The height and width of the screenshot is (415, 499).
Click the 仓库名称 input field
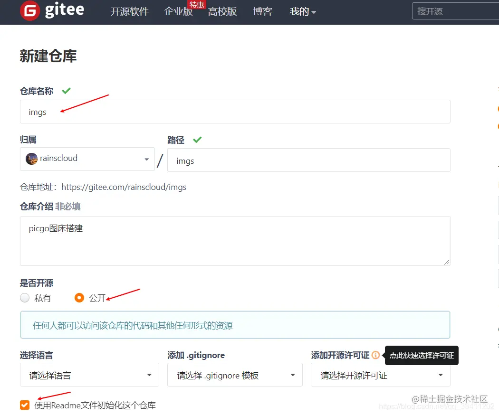pos(235,112)
